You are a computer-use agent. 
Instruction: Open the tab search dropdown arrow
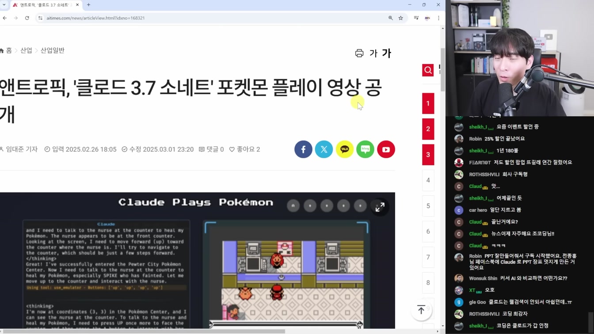(4, 5)
